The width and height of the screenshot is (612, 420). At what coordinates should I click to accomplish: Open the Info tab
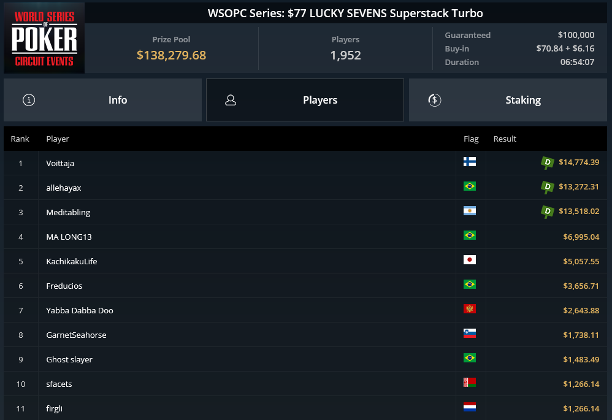tap(102, 100)
